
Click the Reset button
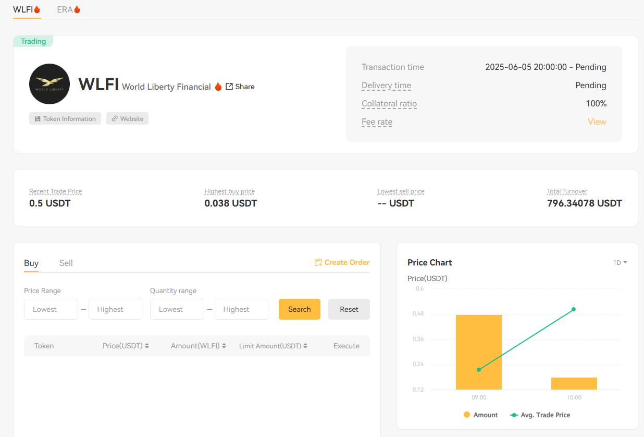349,309
